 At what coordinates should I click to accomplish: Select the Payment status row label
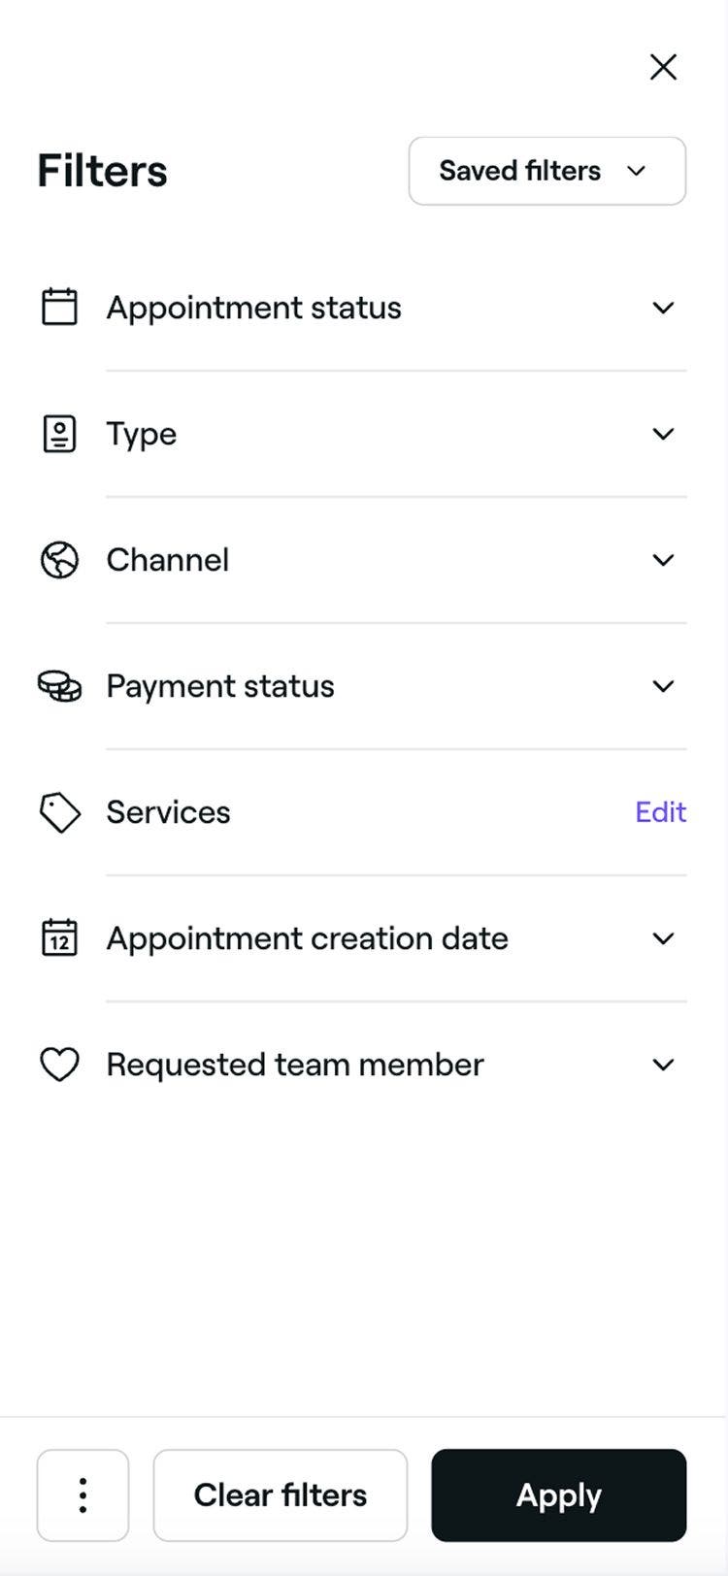tap(220, 686)
